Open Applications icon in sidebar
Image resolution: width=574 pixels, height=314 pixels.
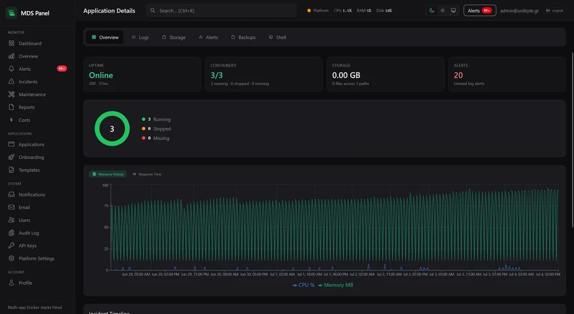pyautogui.click(x=11, y=144)
